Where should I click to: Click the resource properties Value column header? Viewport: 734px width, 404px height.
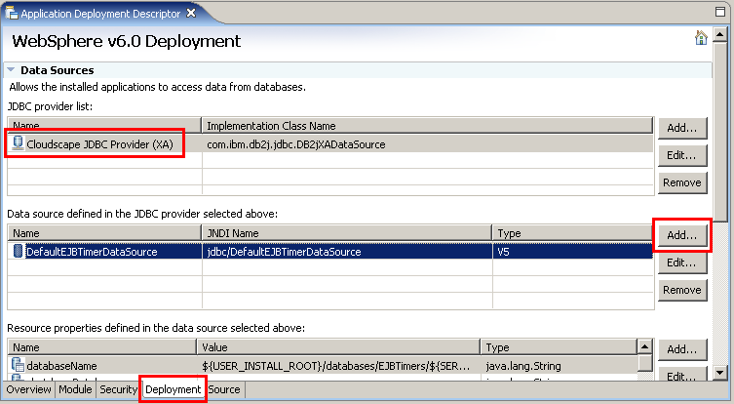[x=338, y=347]
